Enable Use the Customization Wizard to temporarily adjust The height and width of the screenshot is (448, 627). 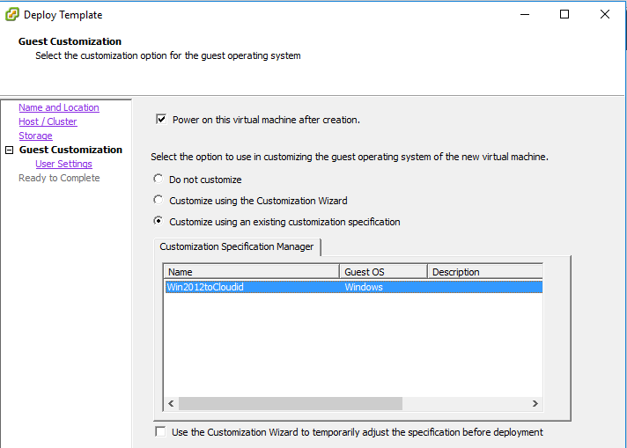point(160,431)
